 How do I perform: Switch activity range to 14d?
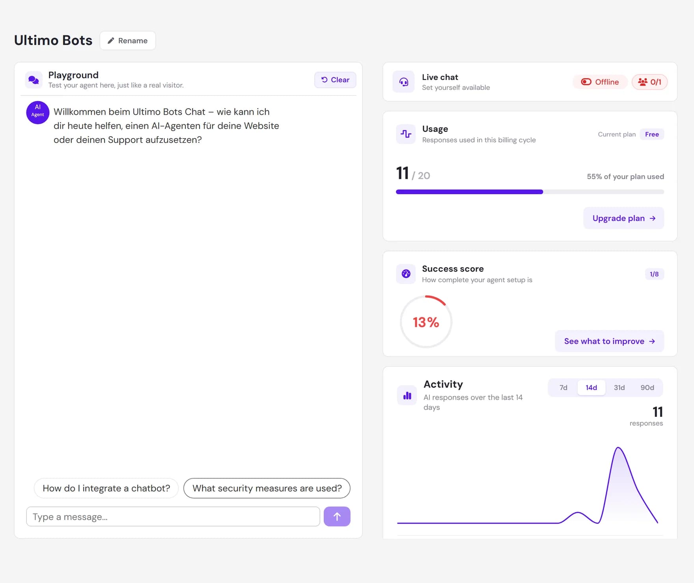point(591,388)
